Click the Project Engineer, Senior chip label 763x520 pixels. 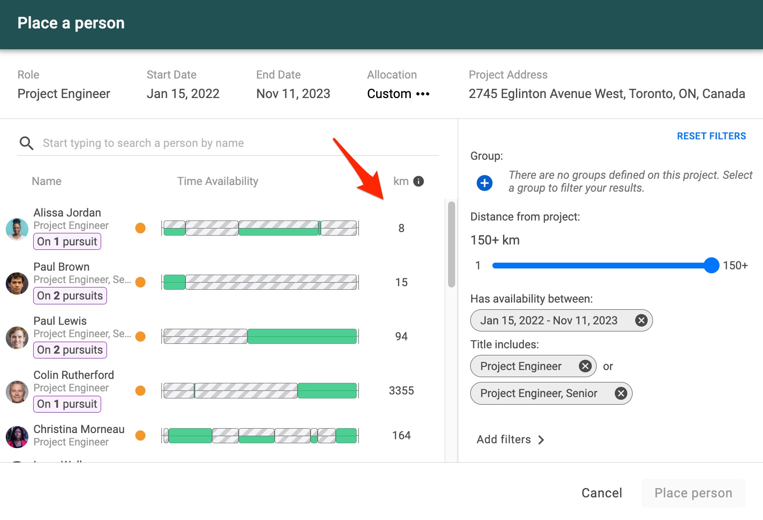(539, 393)
